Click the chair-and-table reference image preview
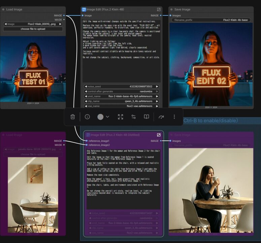Viewport: 261px width, 243px height. point(33,195)
